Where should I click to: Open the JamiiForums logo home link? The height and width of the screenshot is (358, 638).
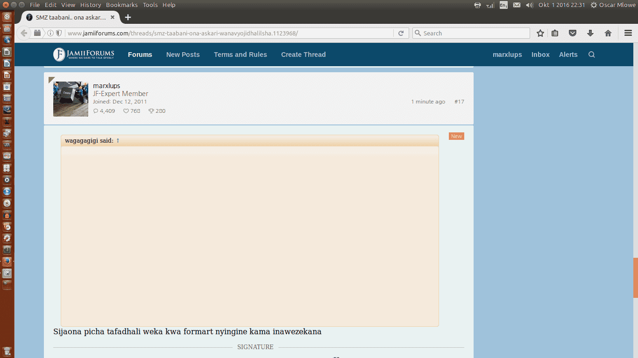(84, 55)
